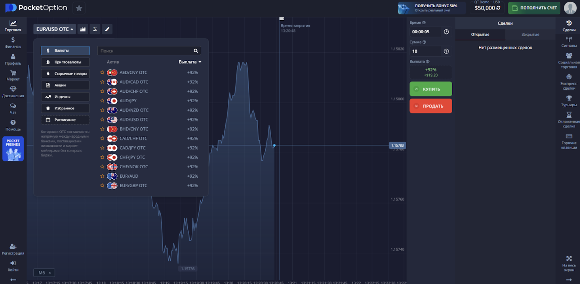Open the Финансы sidebar section

point(13,42)
